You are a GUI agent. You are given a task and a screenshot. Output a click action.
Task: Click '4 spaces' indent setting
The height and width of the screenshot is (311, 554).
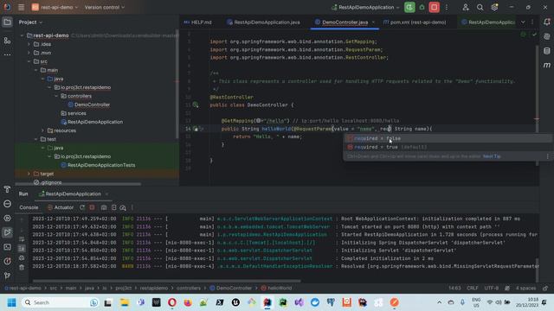click(525, 288)
